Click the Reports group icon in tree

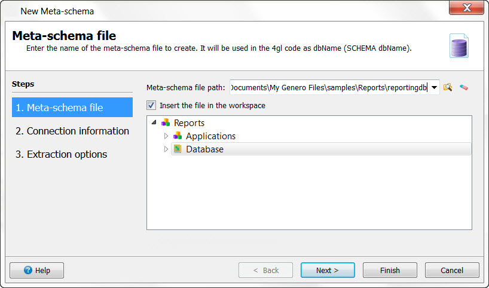click(166, 123)
